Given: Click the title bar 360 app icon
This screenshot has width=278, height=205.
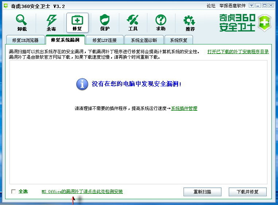Looking at the screenshot, I should coord(6,6).
